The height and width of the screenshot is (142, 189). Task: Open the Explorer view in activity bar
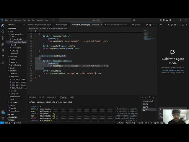[x=3, y=25]
